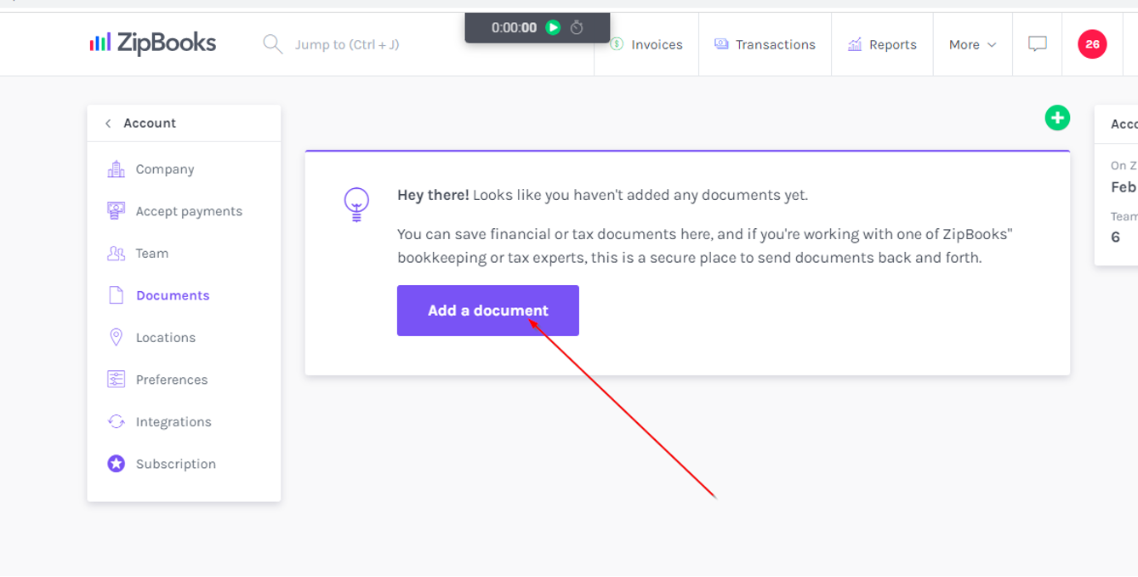Click the Add a document button
The width and height of the screenshot is (1138, 577).
point(487,311)
